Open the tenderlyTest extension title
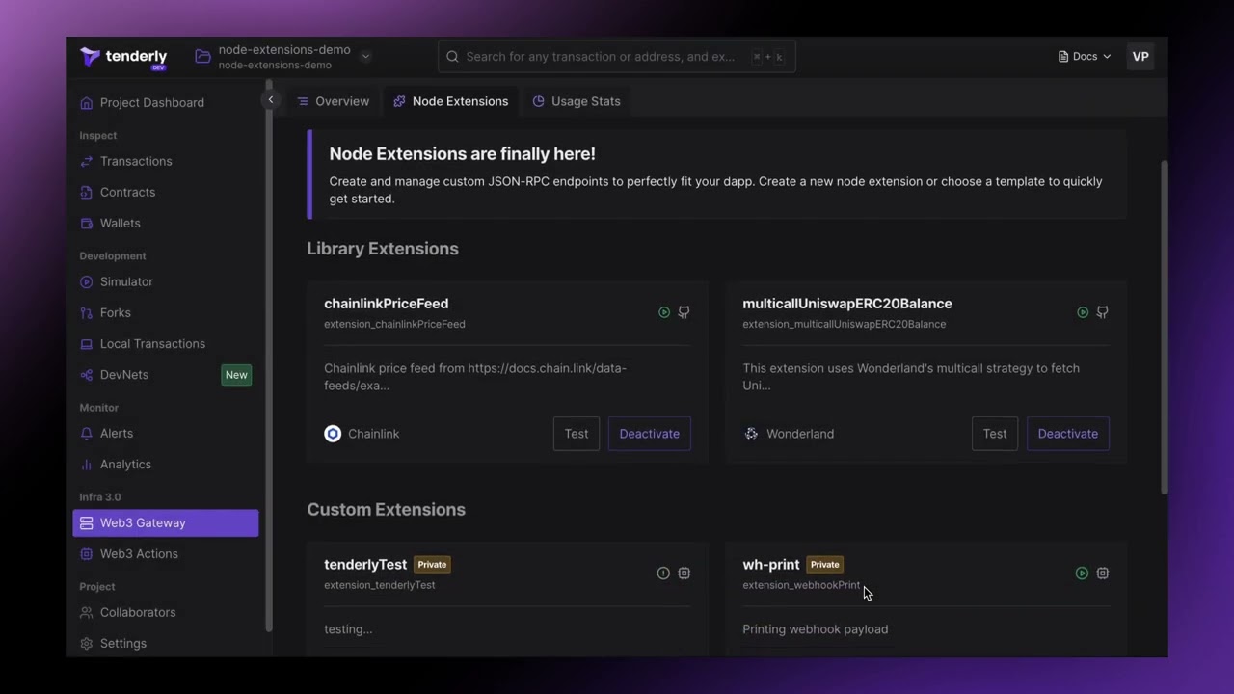 (x=365, y=565)
